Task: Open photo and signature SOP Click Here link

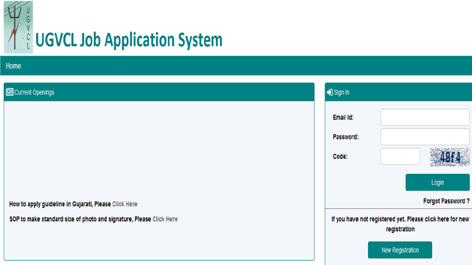Action: click(165, 219)
